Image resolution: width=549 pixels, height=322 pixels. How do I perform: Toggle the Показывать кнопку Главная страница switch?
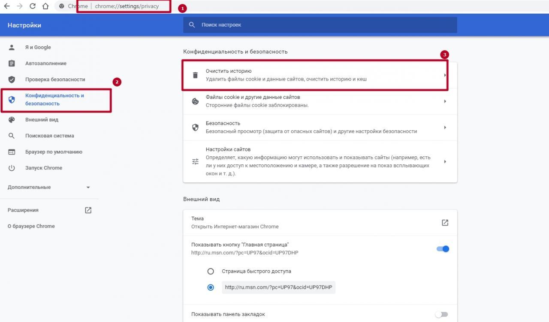443,249
